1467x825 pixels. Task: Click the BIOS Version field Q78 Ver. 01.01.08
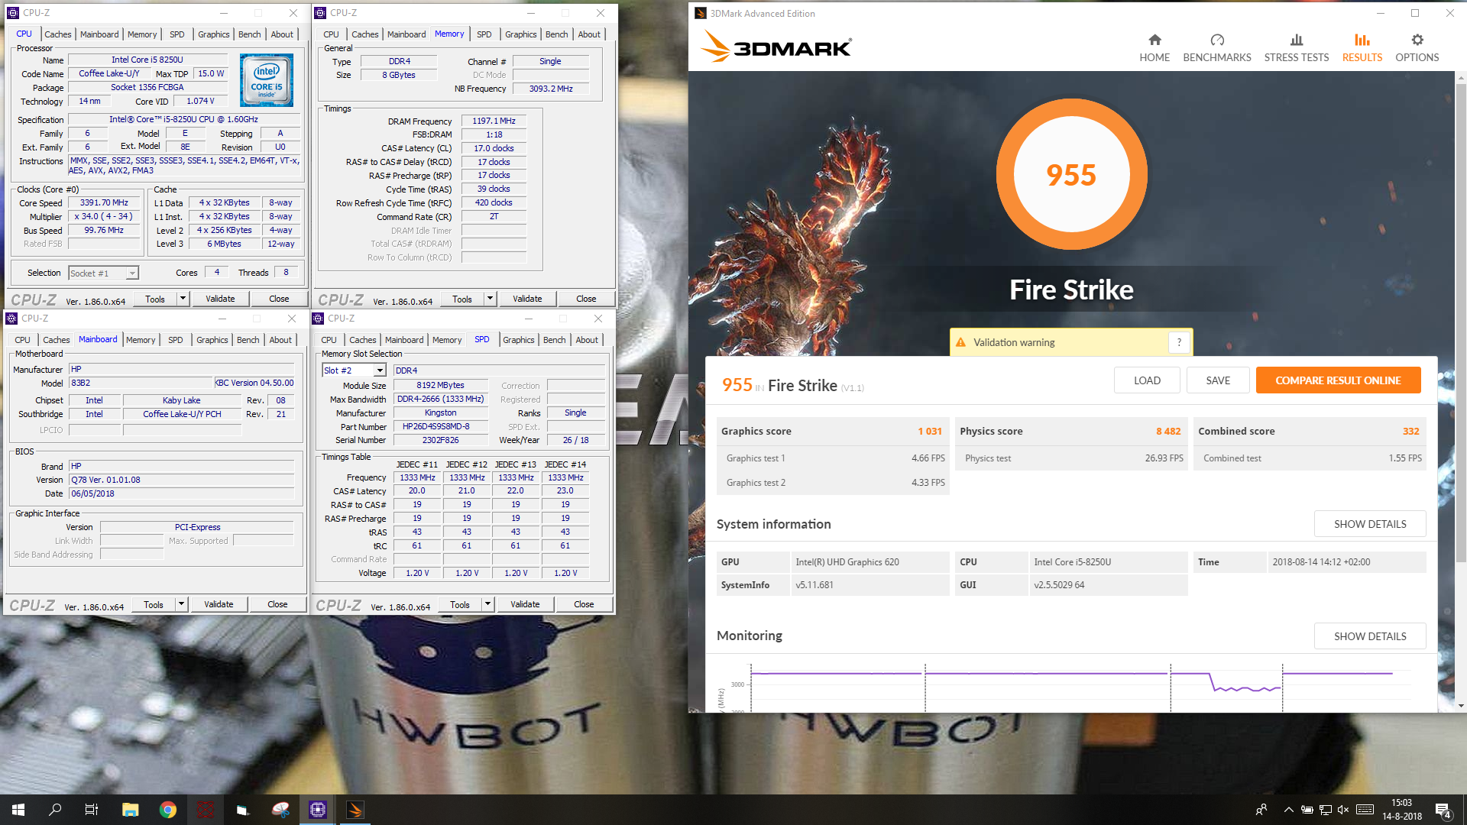tap(181, 480)
